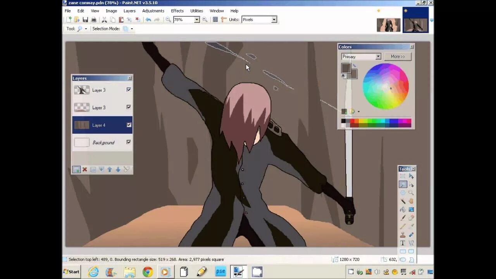Expand the Selection Mode dropdown arrow
The image size is (496, 279).
pos(132,29)
